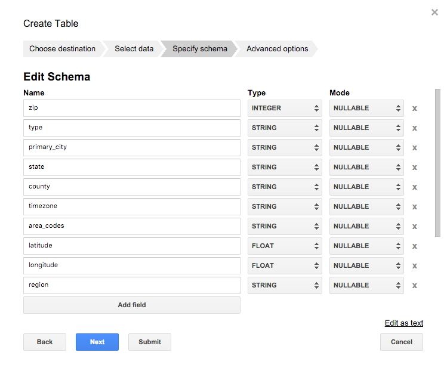This screenshot has height=368, width=447.
Task: Change the Mode dropdown for longitude
Action: click(x=366, y=265)
